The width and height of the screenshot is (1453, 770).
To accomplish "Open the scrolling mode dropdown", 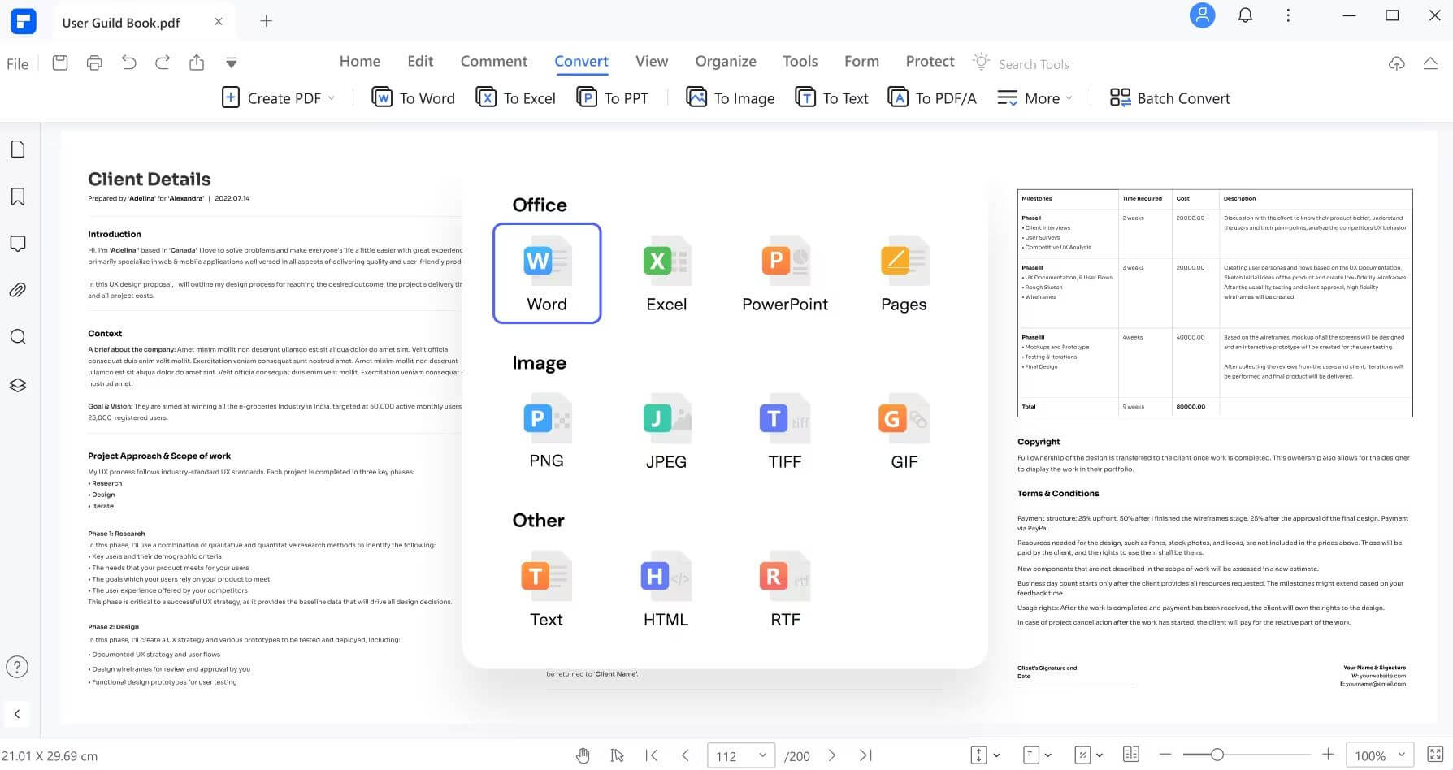I will pyautogui.click(x=985, y=755).
